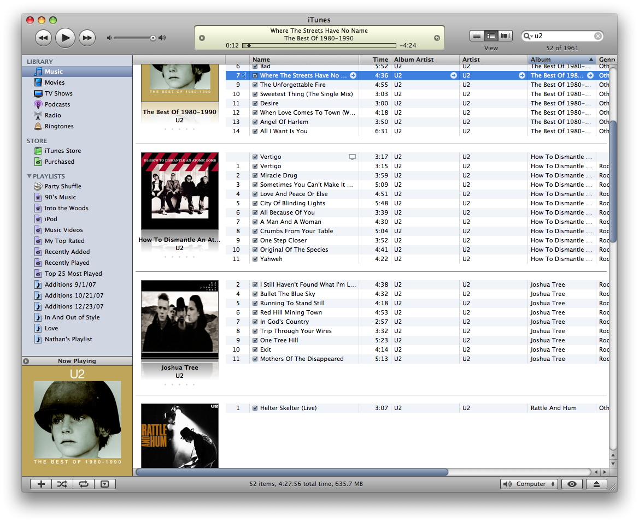Skip forward with next track button

(87, 38)
